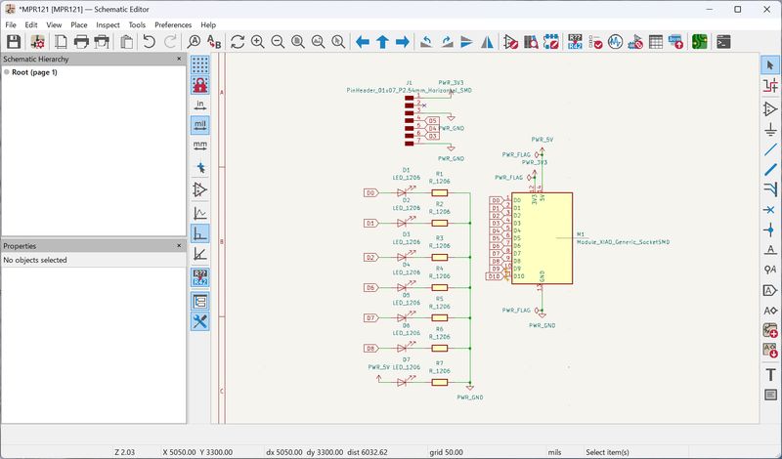Open the Assign Footprints tool
This screenshot has width=782, height=459.
(x=635, y=42)
